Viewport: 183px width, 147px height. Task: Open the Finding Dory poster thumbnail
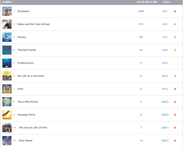[7, 63]
